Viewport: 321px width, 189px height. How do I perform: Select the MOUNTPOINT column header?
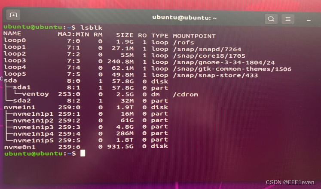tap(194, 36)
